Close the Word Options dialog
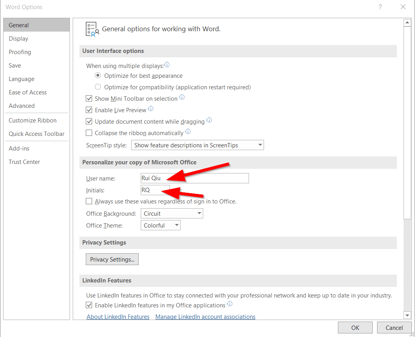Screen dimensions: 415x337 (x=403, y=7)
